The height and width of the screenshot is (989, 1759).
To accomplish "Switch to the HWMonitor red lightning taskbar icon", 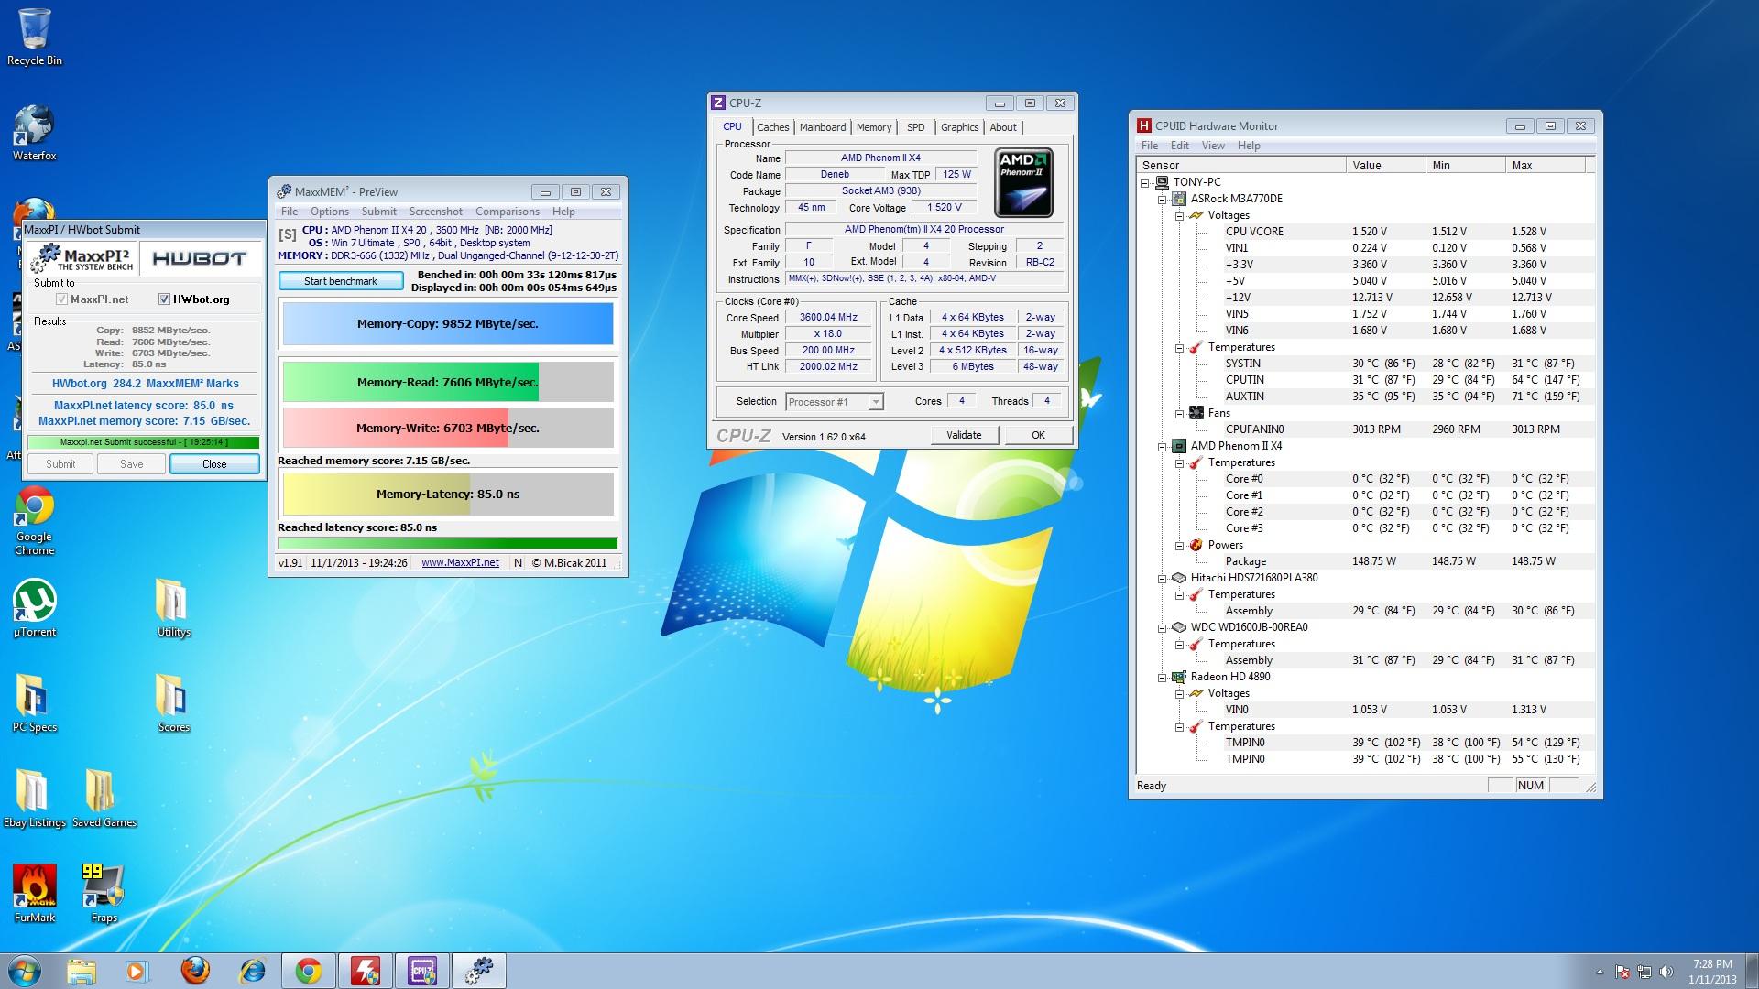I will pyautogui.click(x=366, y=971).
